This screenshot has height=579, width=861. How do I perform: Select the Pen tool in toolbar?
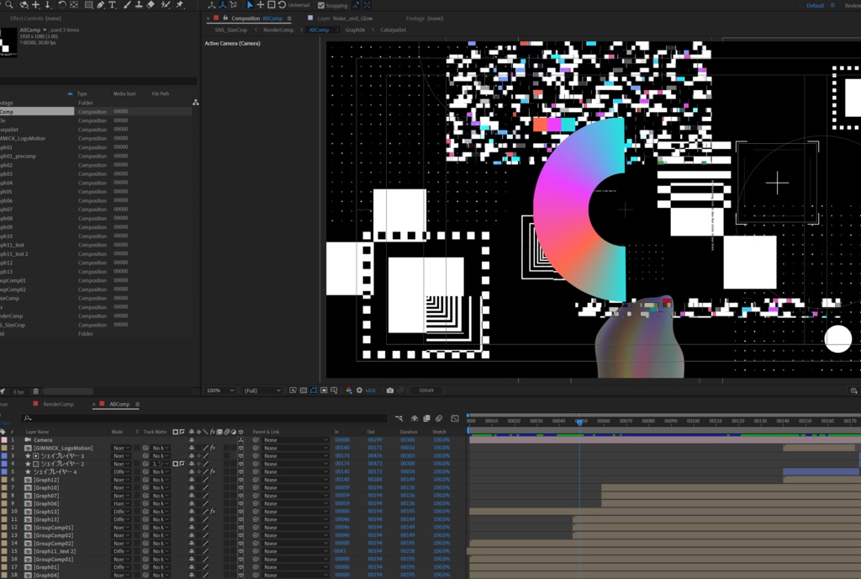(x=101, y=5)
